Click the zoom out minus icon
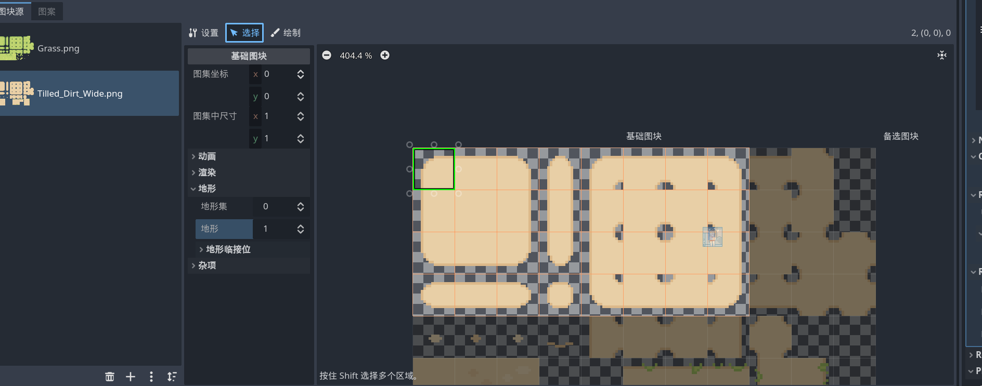 point(327,56)
